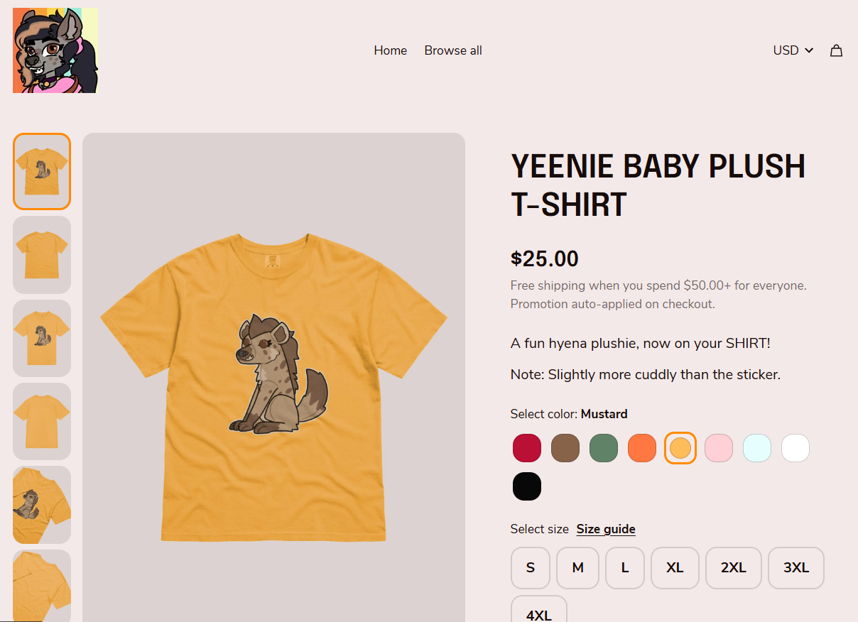Open the Browse all menu item

452,50
